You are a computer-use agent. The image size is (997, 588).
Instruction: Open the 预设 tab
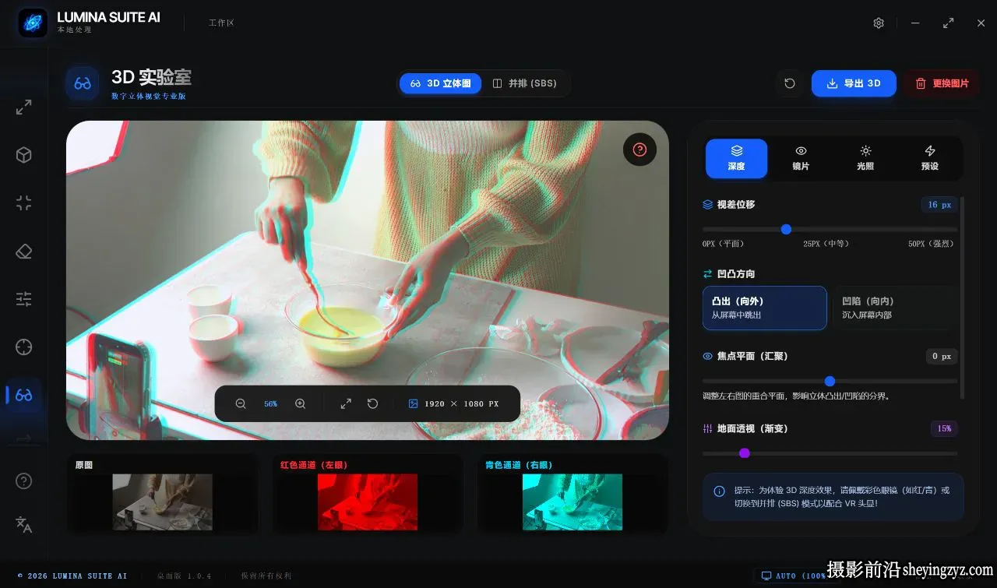pos(930,158)
